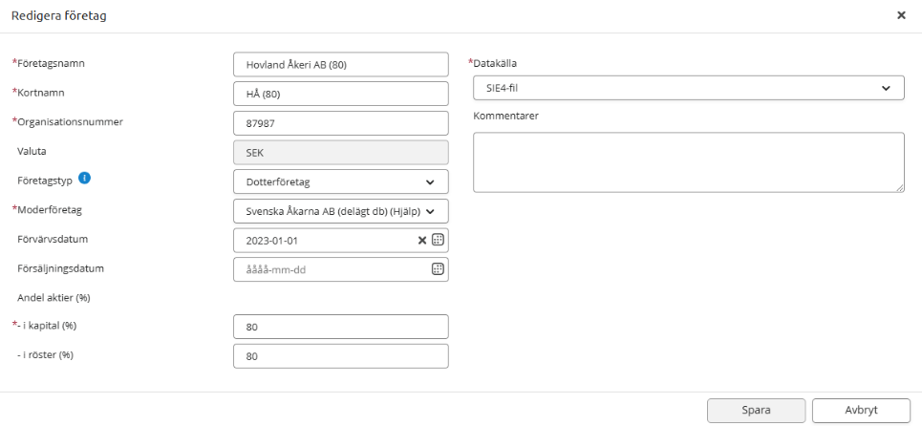Screen dimensions: 922x426
Task: Close the Redigera företag dialog
Action: point(901,16)
